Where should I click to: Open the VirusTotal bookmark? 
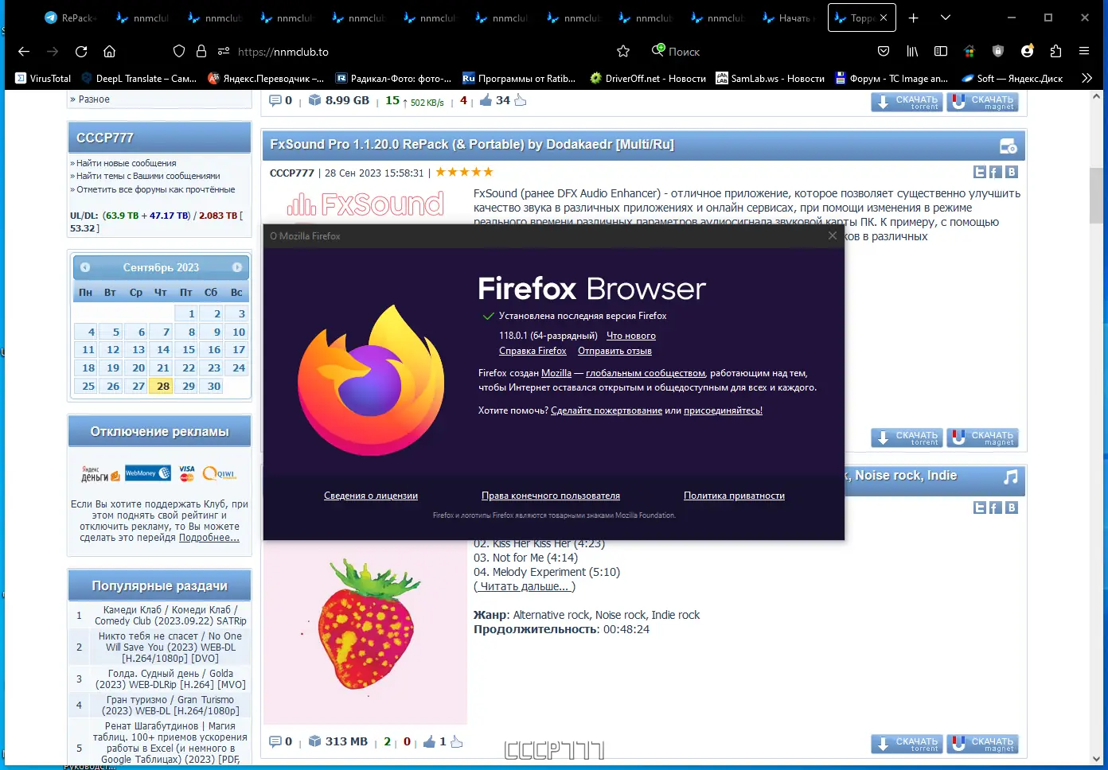44,79
